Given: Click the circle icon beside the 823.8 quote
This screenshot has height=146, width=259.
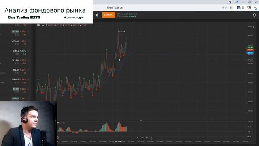Looking at the screenshot, I should coord(28,89).
